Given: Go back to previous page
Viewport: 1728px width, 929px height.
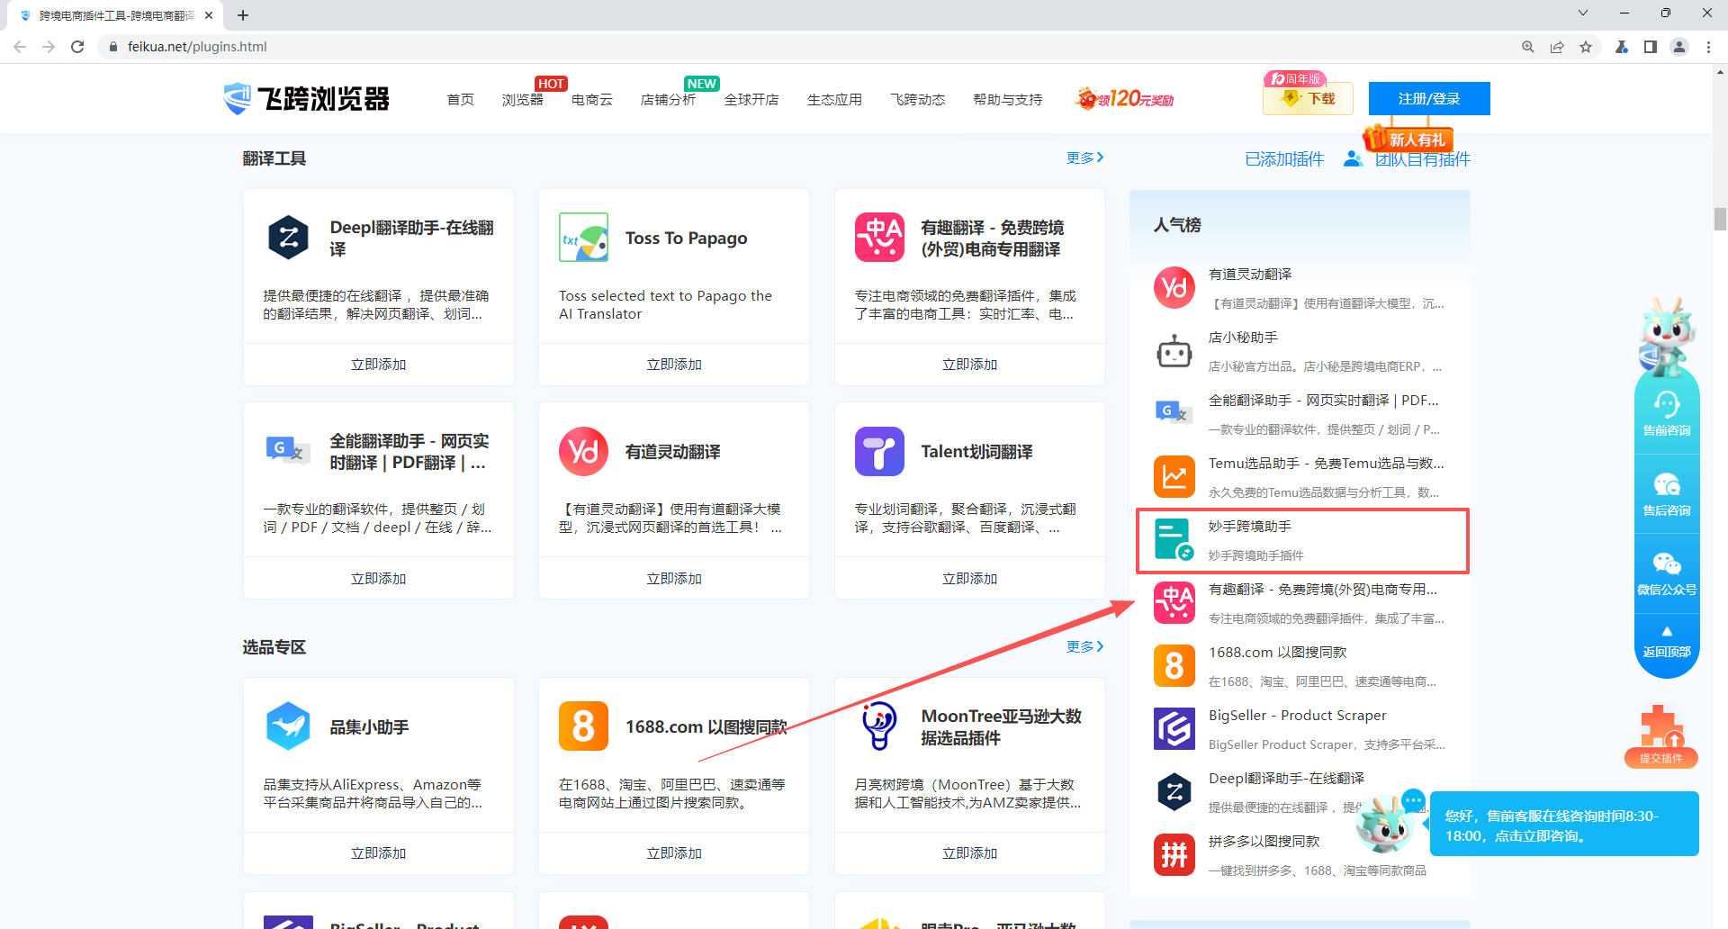Looking at the screenshot, I should pos(20,47).
